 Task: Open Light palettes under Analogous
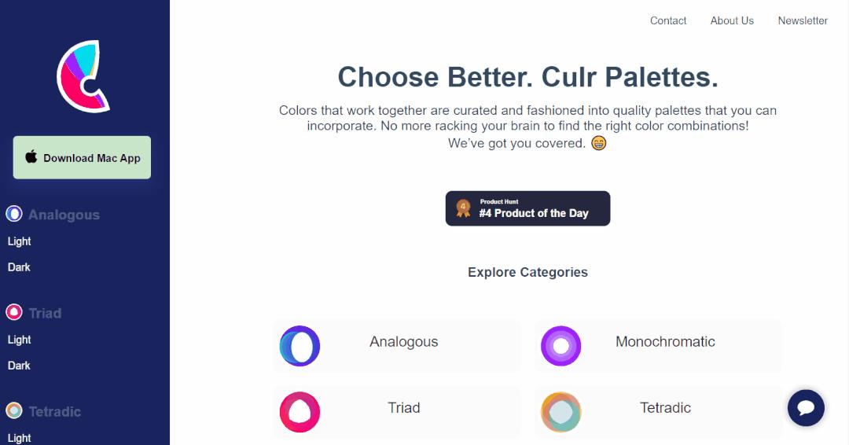click(x=20, y=241)
